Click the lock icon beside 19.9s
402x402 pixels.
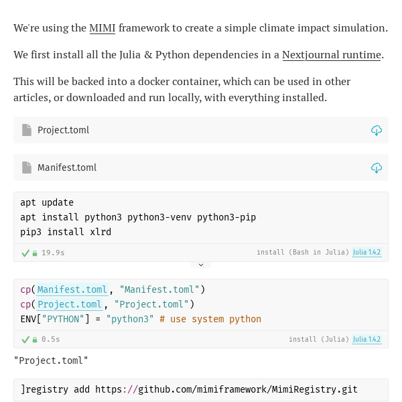[35, 253]
